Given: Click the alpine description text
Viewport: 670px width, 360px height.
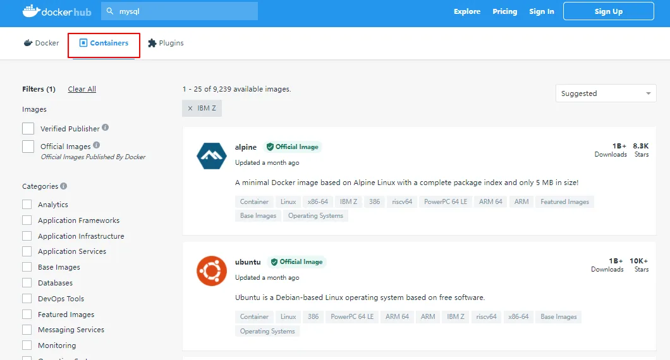Looking at the screenshot, I should click(x=407, y=183).
